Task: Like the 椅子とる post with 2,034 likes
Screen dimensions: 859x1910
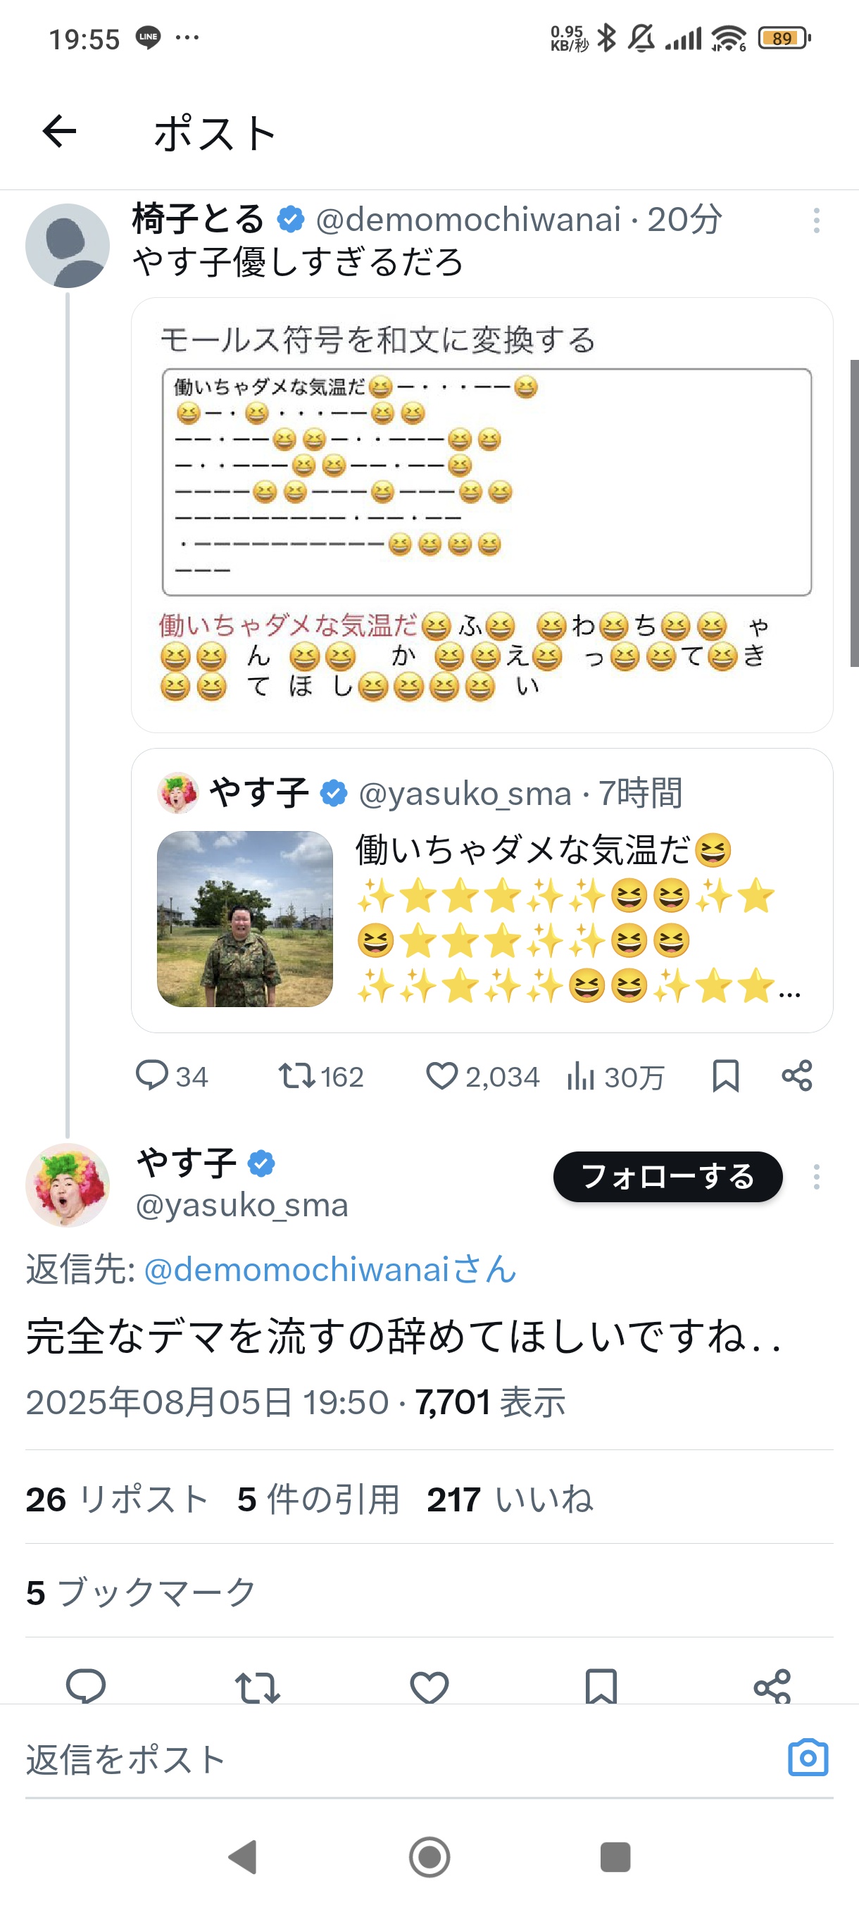Action: [482, 1076]
